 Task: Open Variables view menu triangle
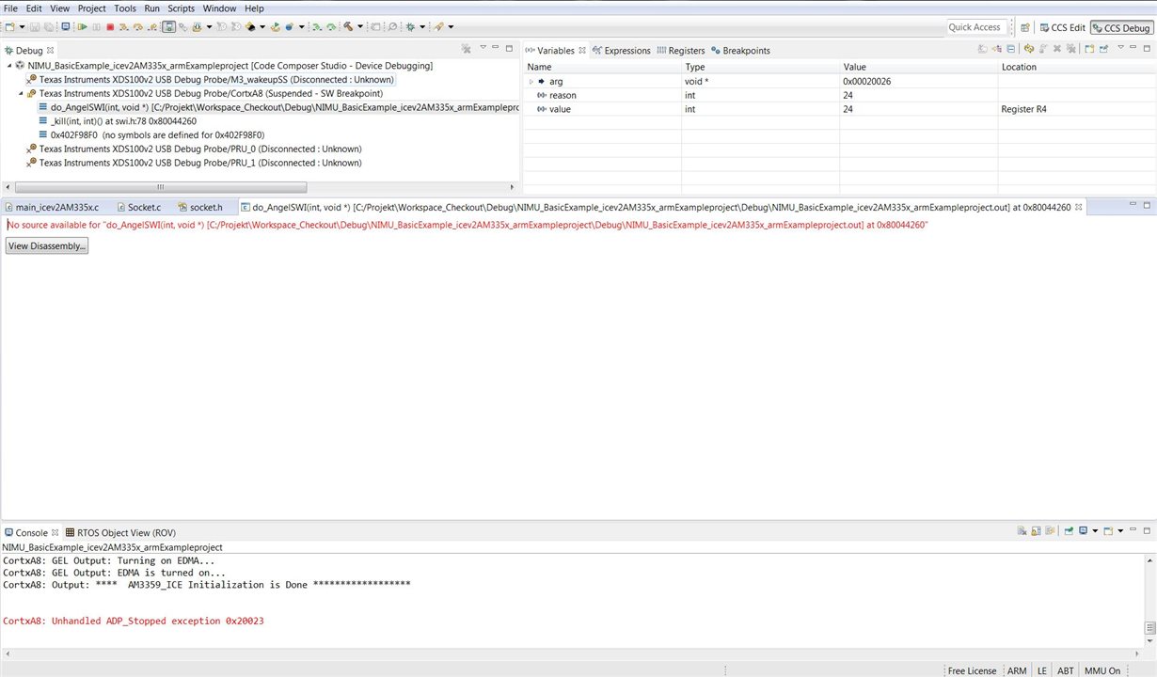point(1120,47)
